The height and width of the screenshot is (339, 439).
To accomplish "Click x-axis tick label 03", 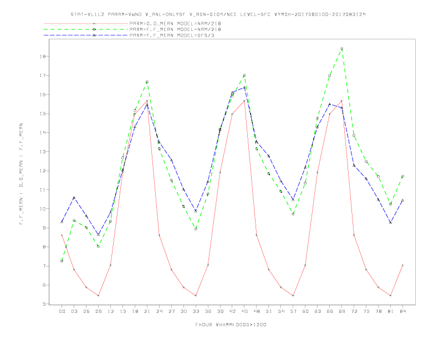I will (x=74, y=311).
